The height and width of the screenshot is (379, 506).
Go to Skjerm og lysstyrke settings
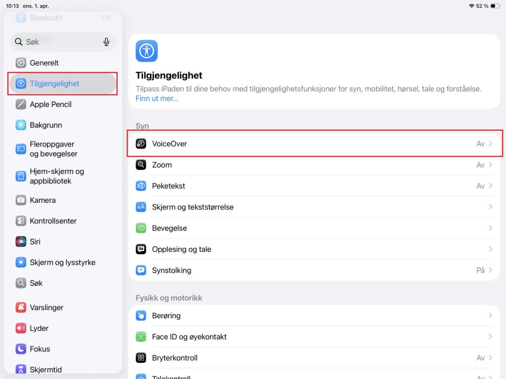(x=63, y=263)
